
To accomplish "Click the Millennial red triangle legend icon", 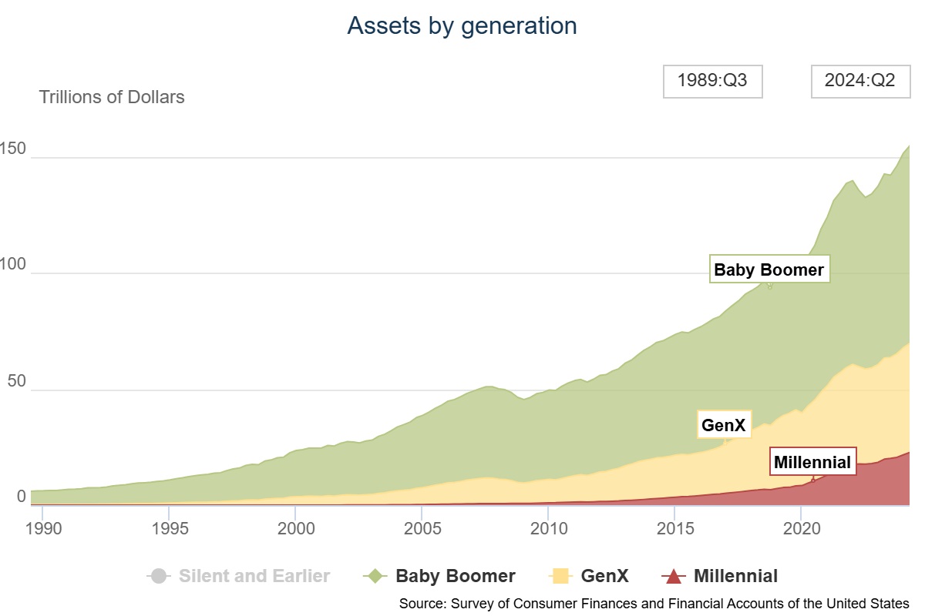I will click(674, 576).
